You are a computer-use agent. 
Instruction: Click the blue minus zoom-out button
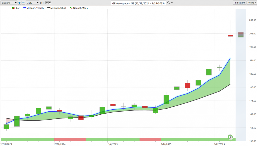coord(23,3)
